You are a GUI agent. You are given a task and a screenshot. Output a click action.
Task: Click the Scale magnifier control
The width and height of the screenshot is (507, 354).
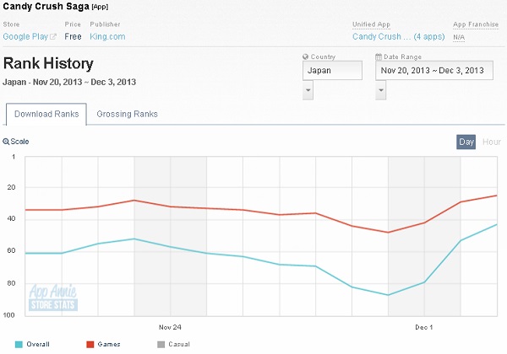(16, 142)
